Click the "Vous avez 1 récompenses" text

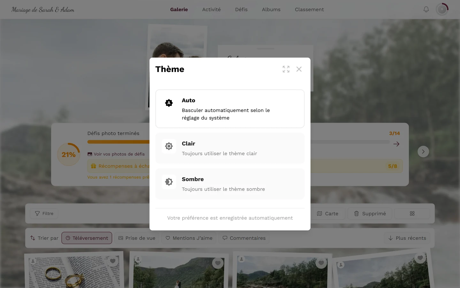coord(119,177)
